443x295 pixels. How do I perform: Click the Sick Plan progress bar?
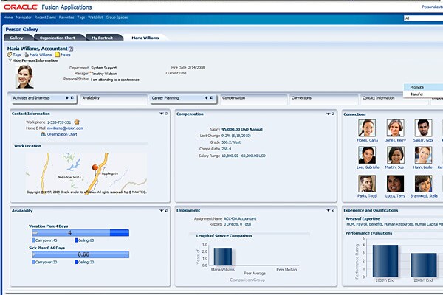(x=80, y=254)
